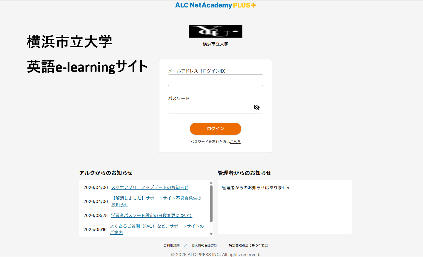Screen dimensions: 423x257
Task: Click the news list scroll down arrow
Action: [211, 234]
